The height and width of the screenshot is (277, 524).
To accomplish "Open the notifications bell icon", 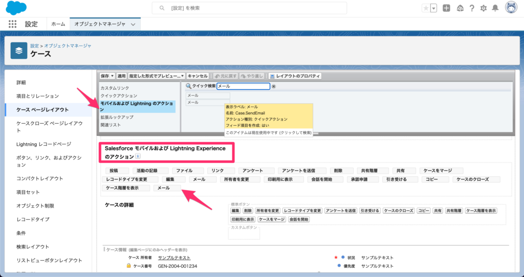I will (x=495, y=8).
